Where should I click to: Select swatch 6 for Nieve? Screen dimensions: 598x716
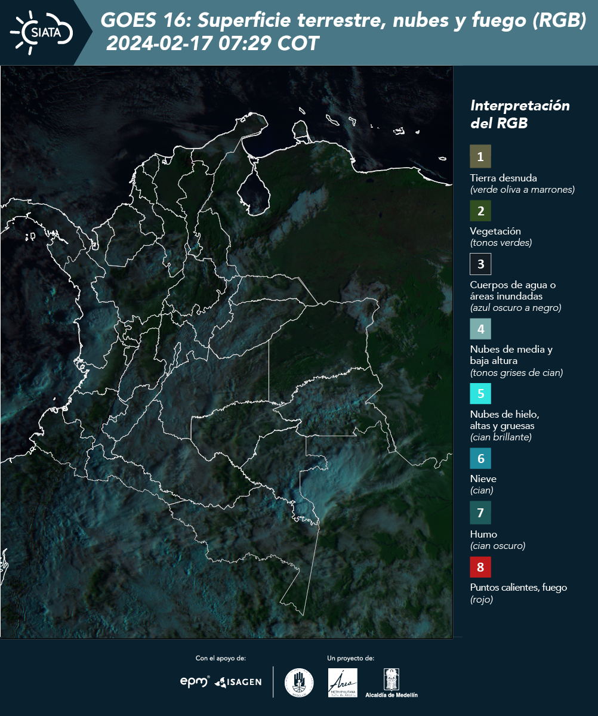[480, 459]
